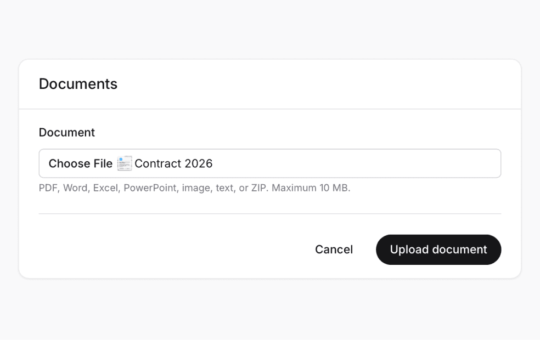The height and width of the screenshot is (340, 540).
Task: Click the file format hint text
Action: pyautogui.click(x=195, y=188)
